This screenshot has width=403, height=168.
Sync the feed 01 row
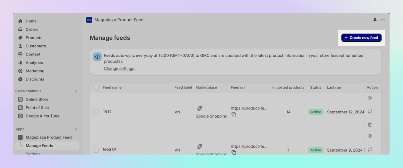tap(370, 150)
